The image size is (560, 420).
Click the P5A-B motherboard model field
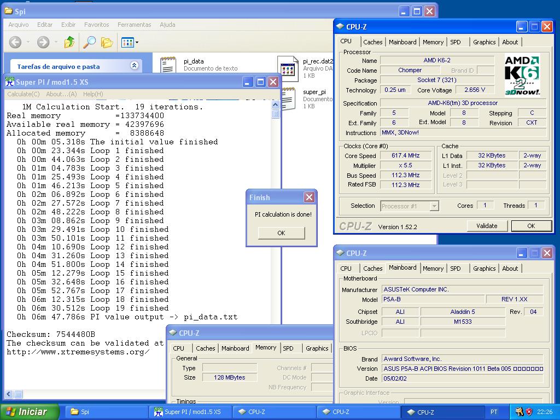(433, 299)
